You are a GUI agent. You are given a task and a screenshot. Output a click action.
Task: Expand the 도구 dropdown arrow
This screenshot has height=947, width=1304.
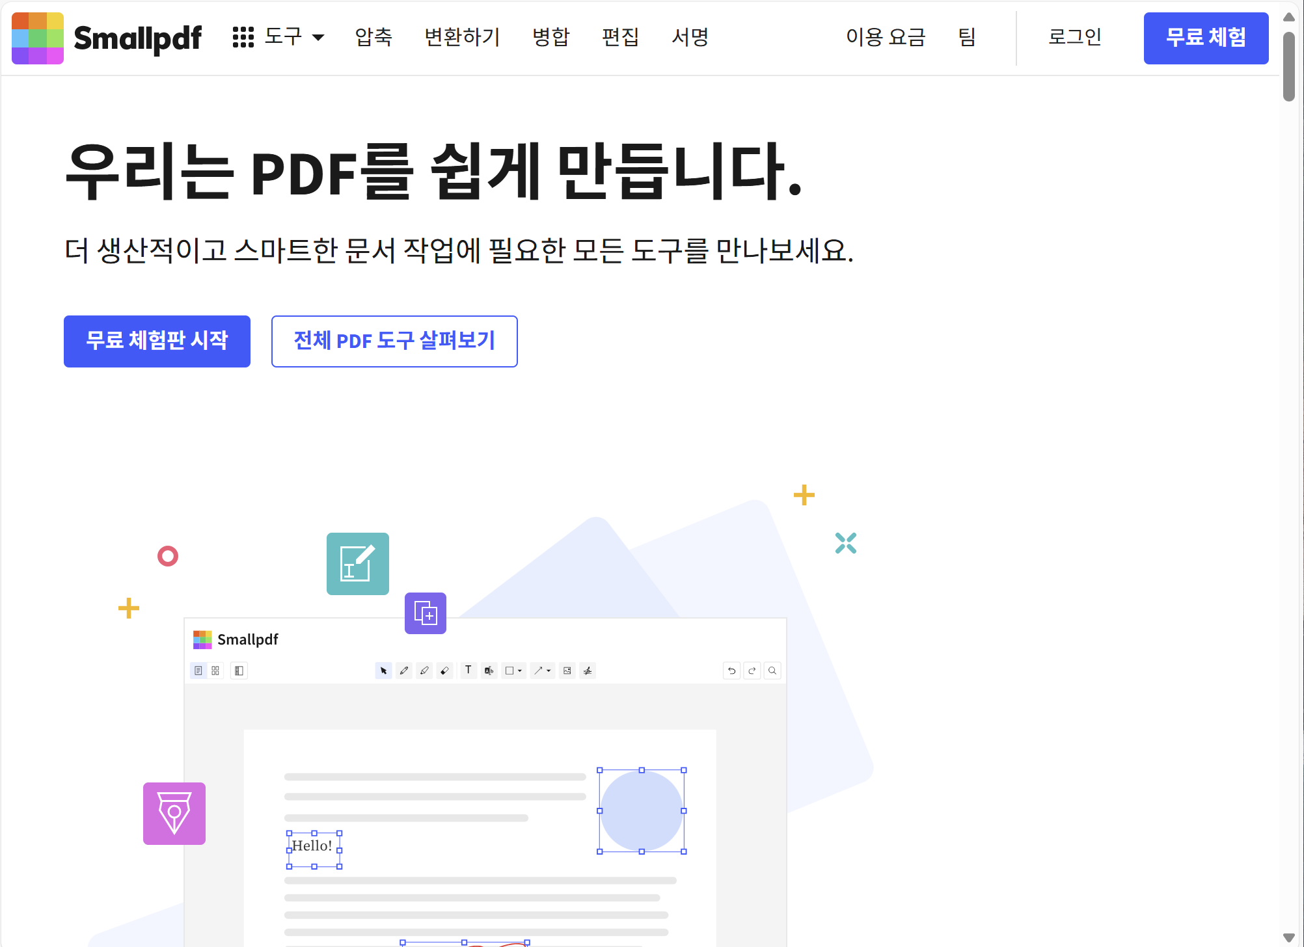[x=318, y=38]
